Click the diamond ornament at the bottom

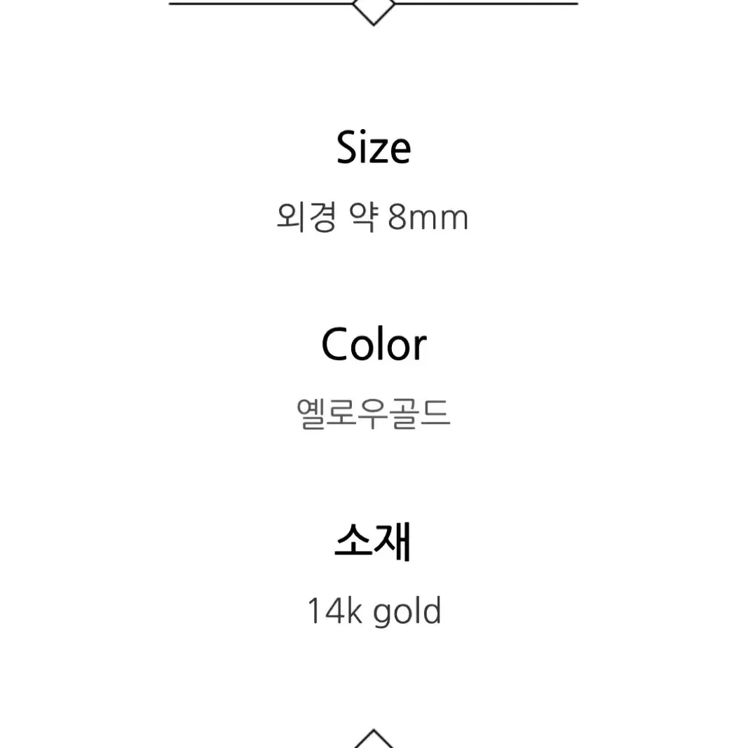pos(374,738)
